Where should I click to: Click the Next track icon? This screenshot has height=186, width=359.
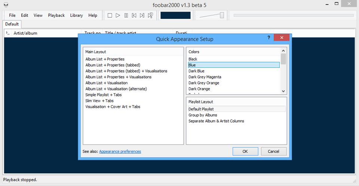pos(142,15)
